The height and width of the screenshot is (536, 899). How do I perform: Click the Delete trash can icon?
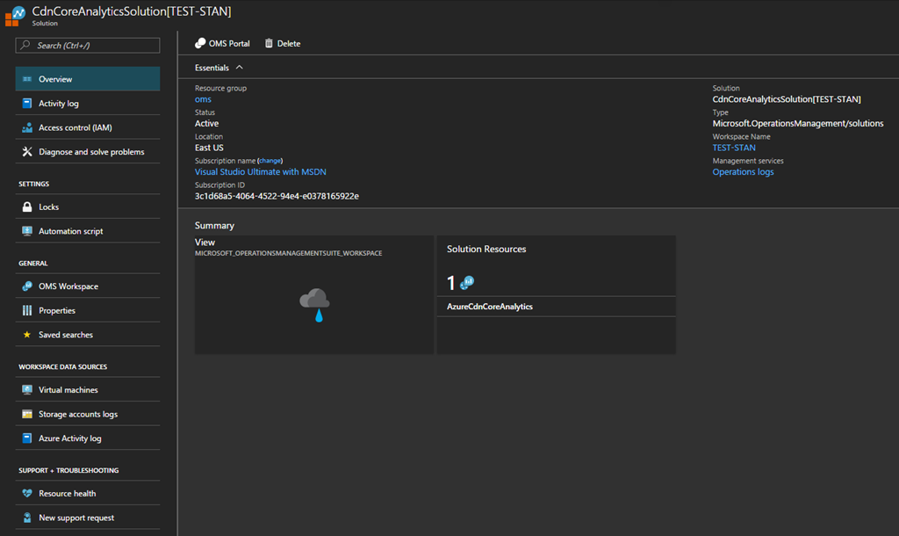pyautogui.click(x=269, y=43)
